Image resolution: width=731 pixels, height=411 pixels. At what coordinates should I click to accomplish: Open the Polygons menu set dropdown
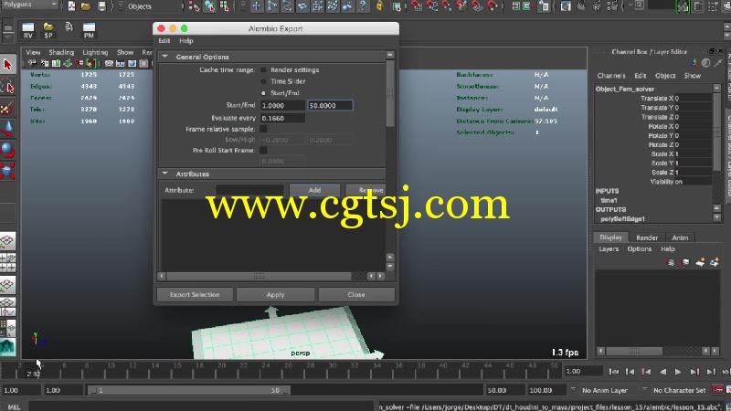tap(30, 5)
